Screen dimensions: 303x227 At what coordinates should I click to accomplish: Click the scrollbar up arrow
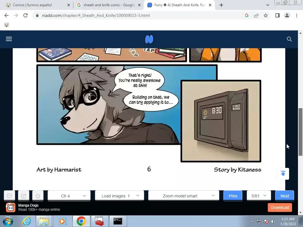(x=300, y=33)
